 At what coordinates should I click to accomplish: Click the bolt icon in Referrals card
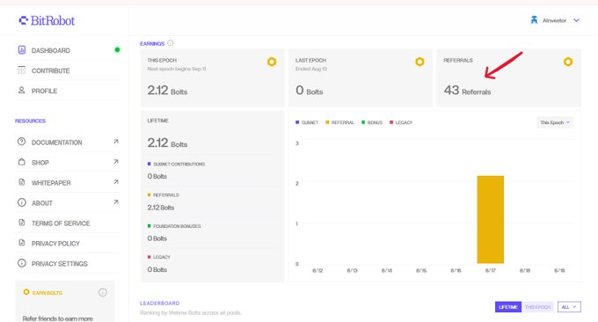568,62
